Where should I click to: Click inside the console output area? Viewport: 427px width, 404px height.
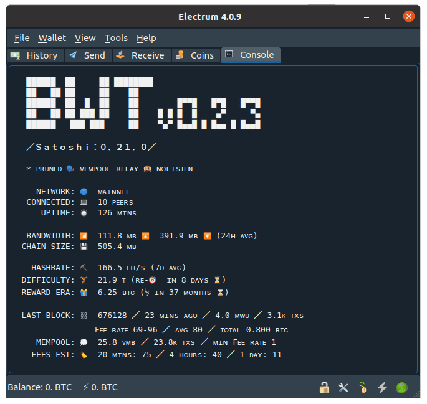(x=213, y=219)
